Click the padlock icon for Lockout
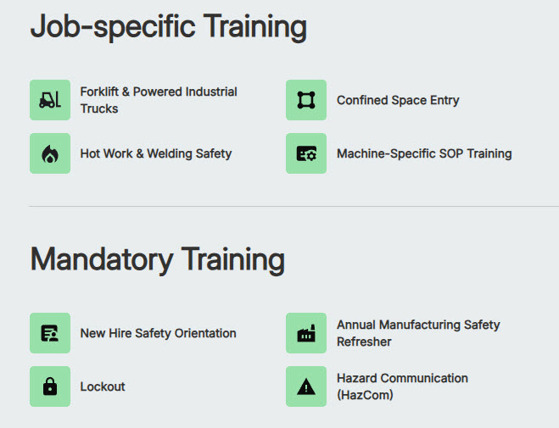This screenshot has width=559, height=428. (x=50, y=386)
